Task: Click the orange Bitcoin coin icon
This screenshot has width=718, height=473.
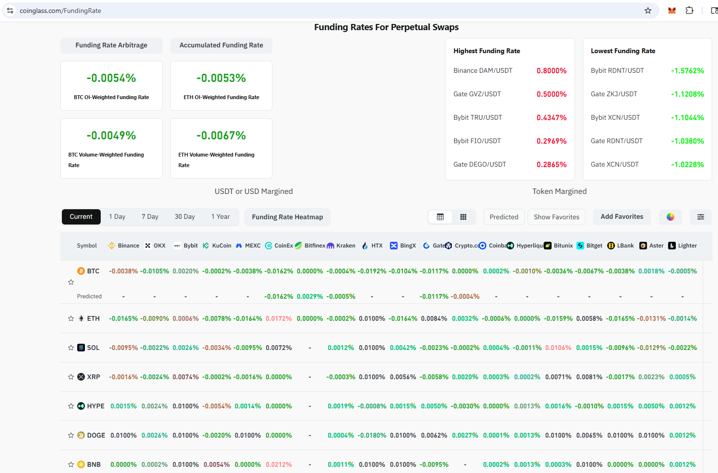Action: pyautogui.click(x=81, y=271)
